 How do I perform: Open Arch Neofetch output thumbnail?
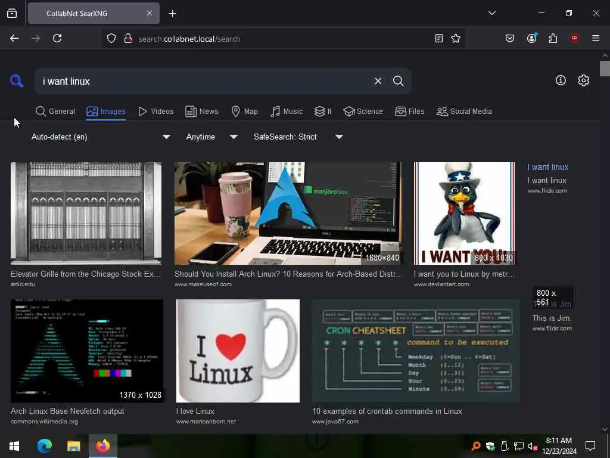coord(87,351)
